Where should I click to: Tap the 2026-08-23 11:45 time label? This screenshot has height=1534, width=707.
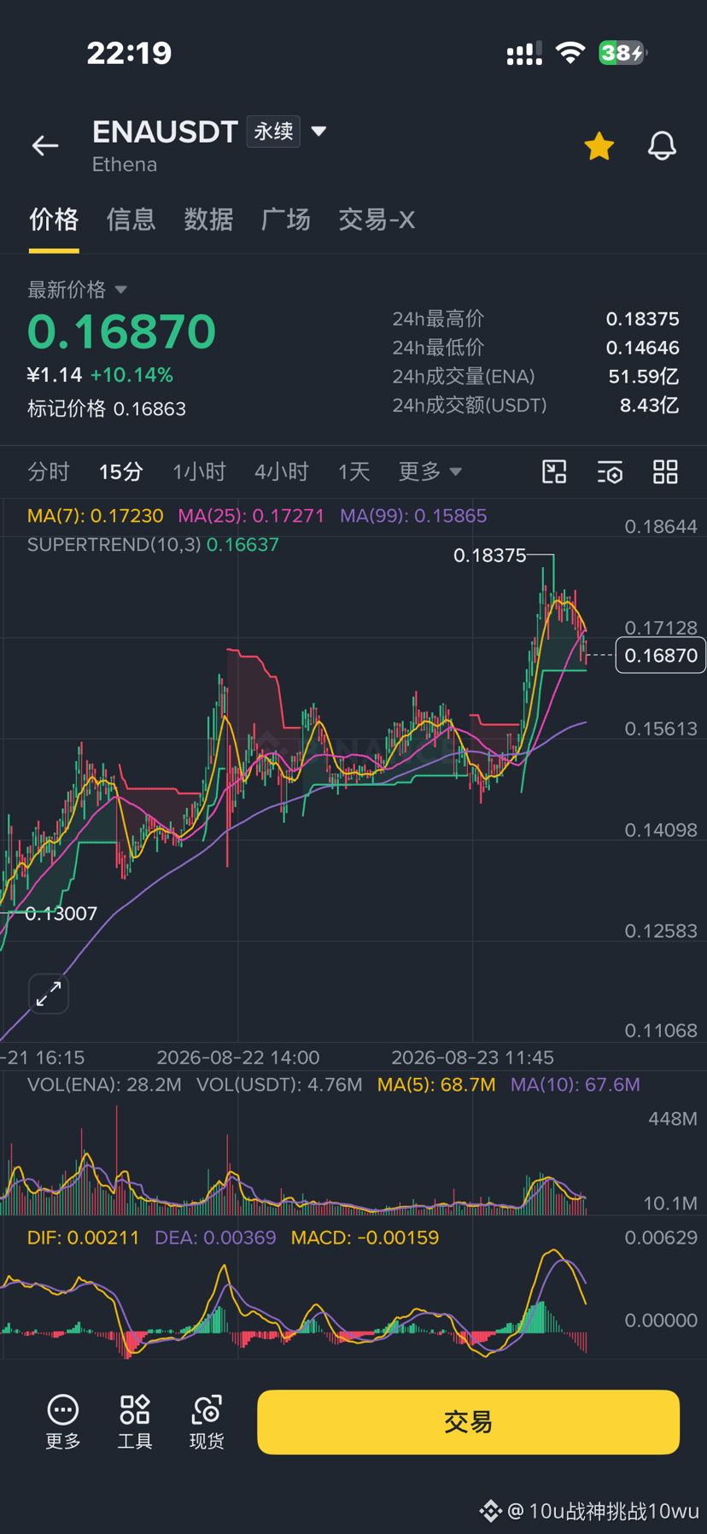pyautogui.click(x=472, y=1057)
